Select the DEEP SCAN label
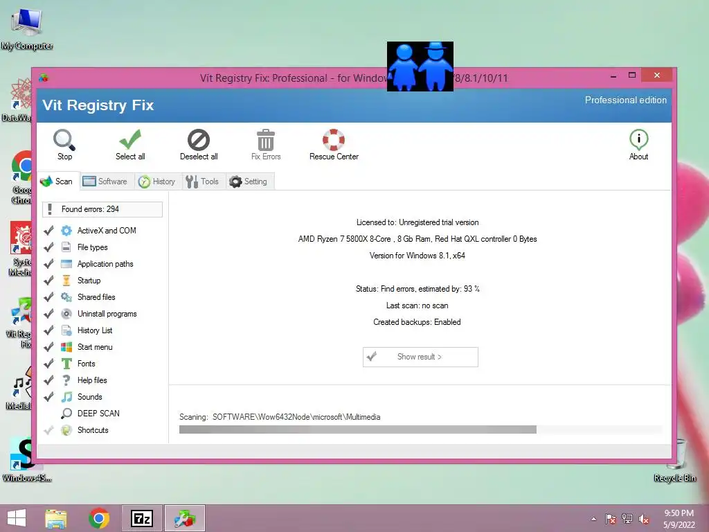The width and height of the screenshot is (709, 532). point(98,414)
